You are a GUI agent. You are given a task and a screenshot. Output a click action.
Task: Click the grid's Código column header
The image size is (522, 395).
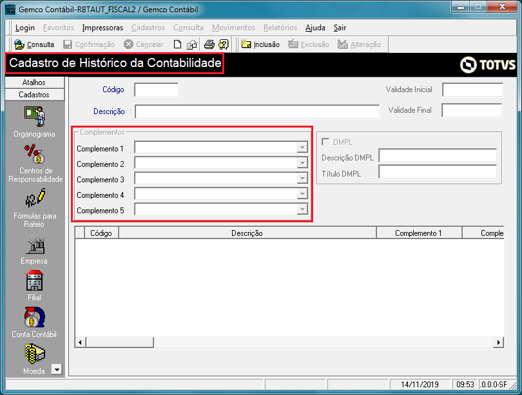[x=101, y=233]
